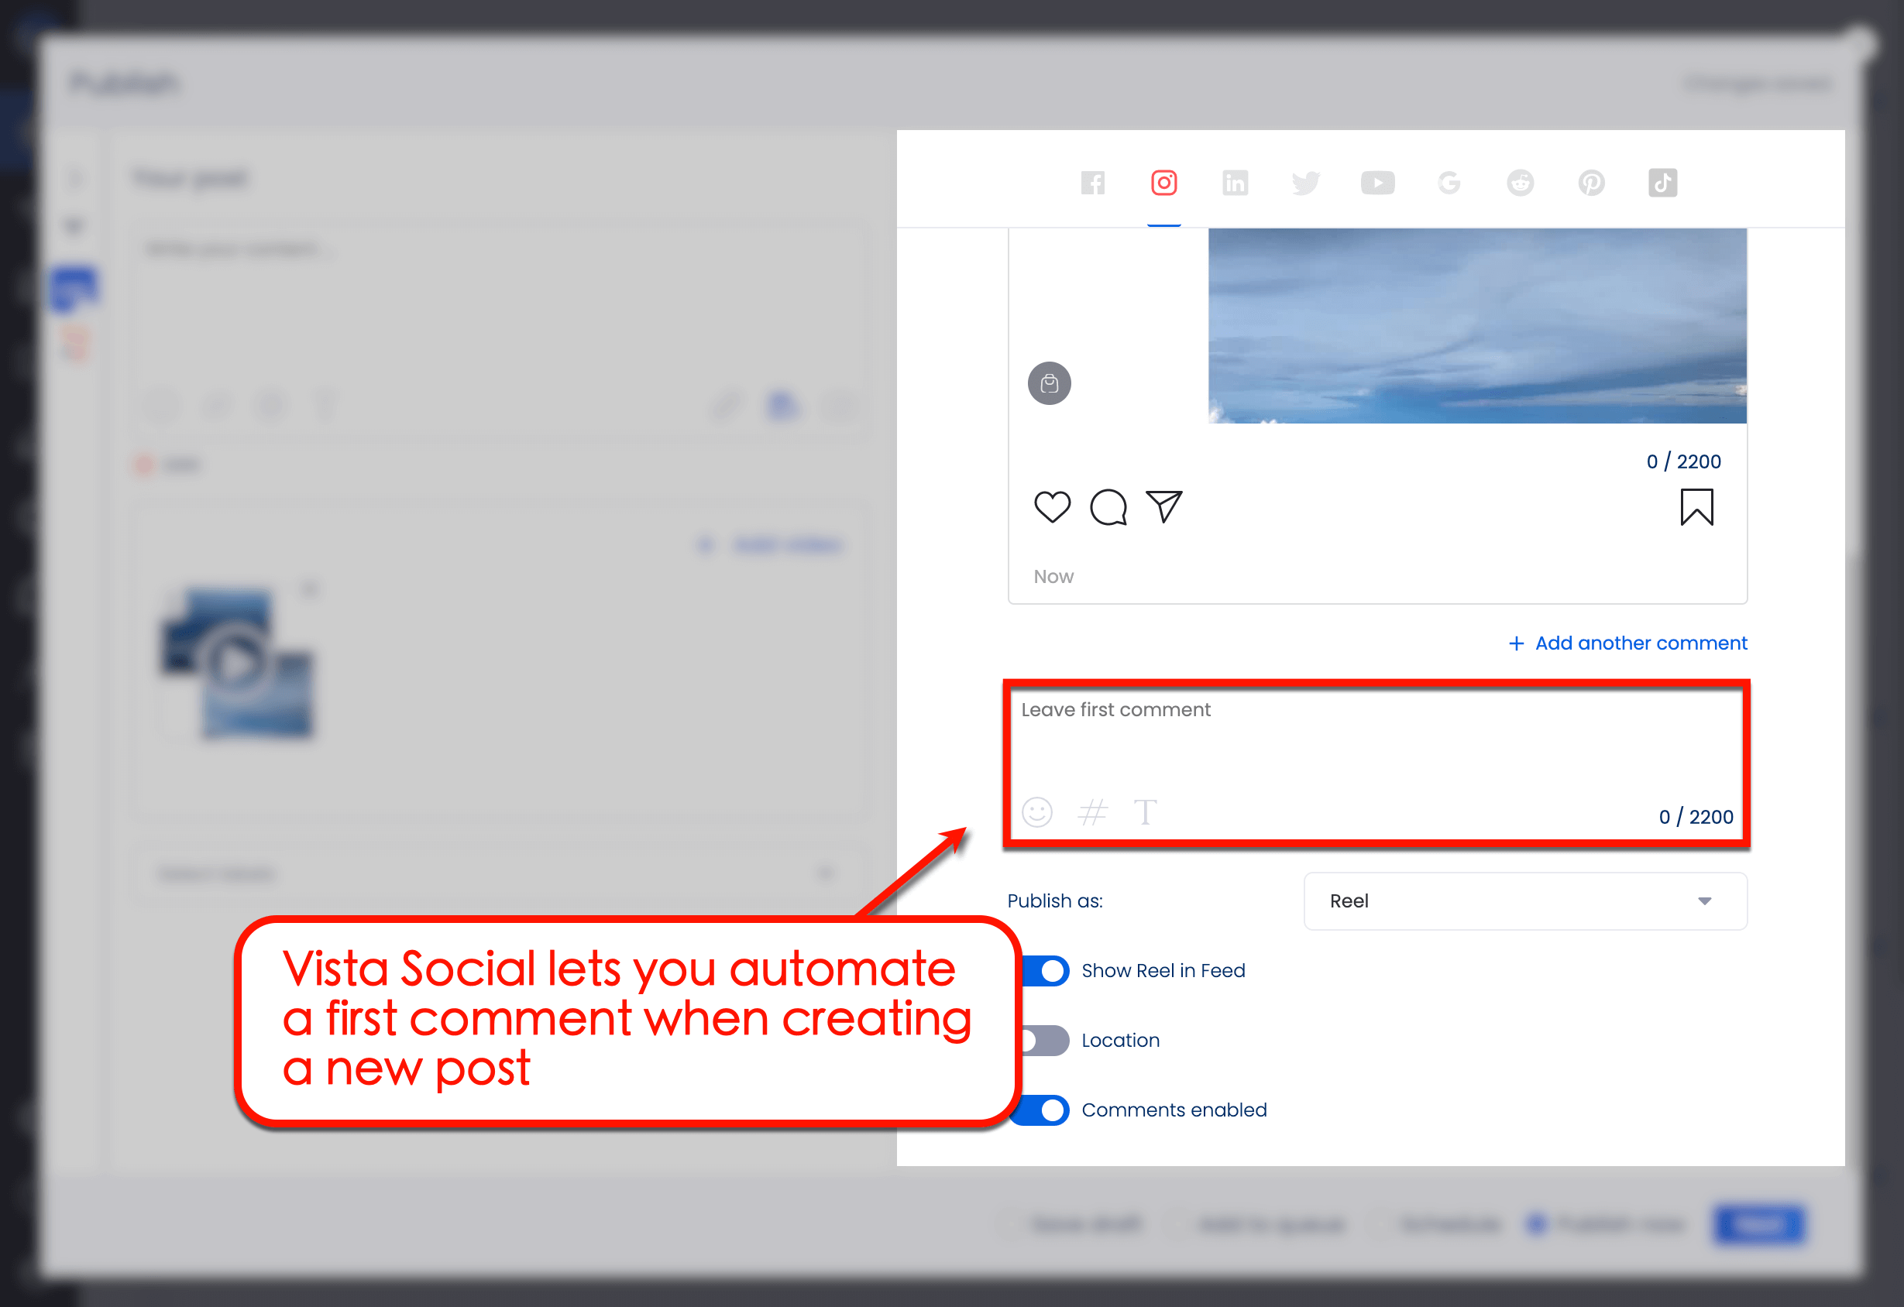Click the text formatting icon in comment box
The width and height of the screenshot is (1904, 1307).
(1146, 811)
